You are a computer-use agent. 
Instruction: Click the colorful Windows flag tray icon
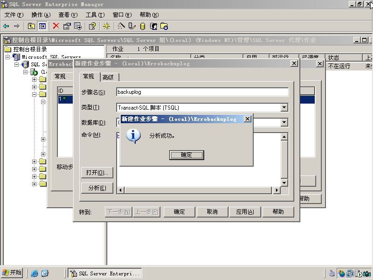click(x=342, y=273)
